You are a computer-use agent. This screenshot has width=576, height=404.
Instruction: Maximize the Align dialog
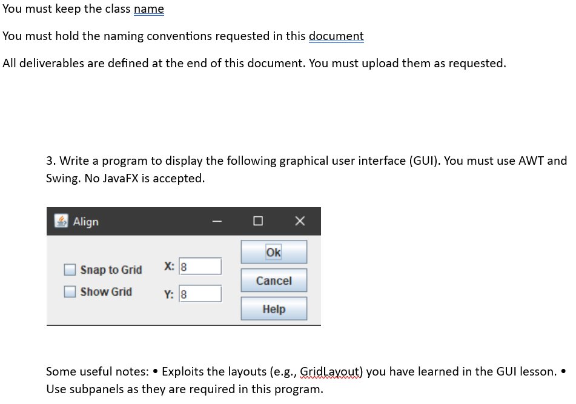(258, 221)
